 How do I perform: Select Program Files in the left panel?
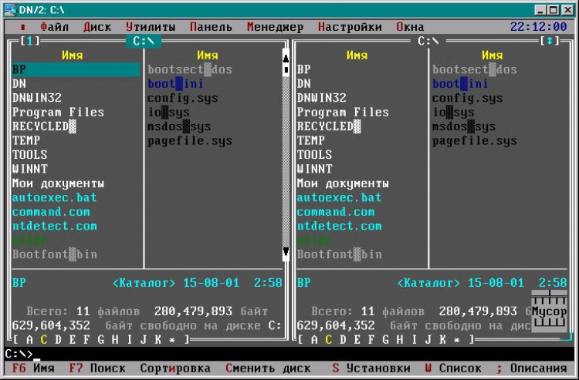coord(58,112)
